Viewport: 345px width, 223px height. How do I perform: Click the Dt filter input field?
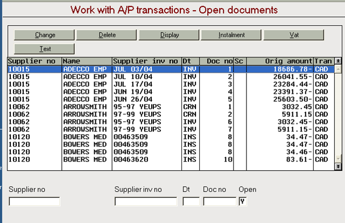[x=191, y=201]
